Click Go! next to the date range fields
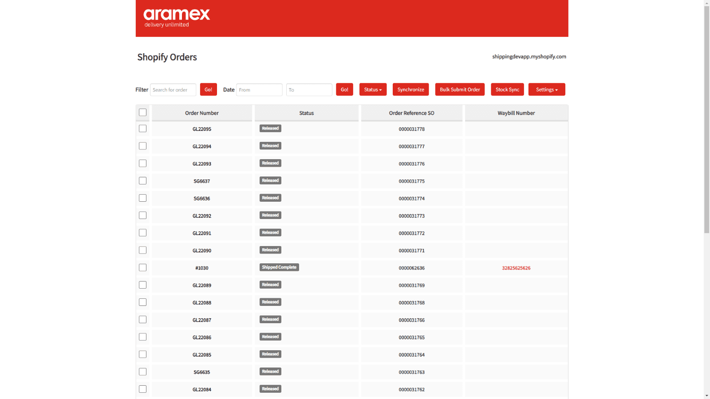 [344, 89]
